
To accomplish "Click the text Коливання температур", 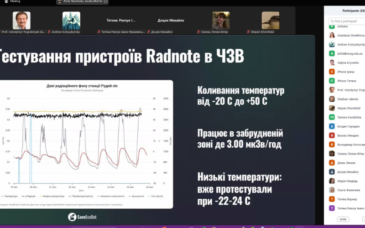I will (x=241, y=90).
